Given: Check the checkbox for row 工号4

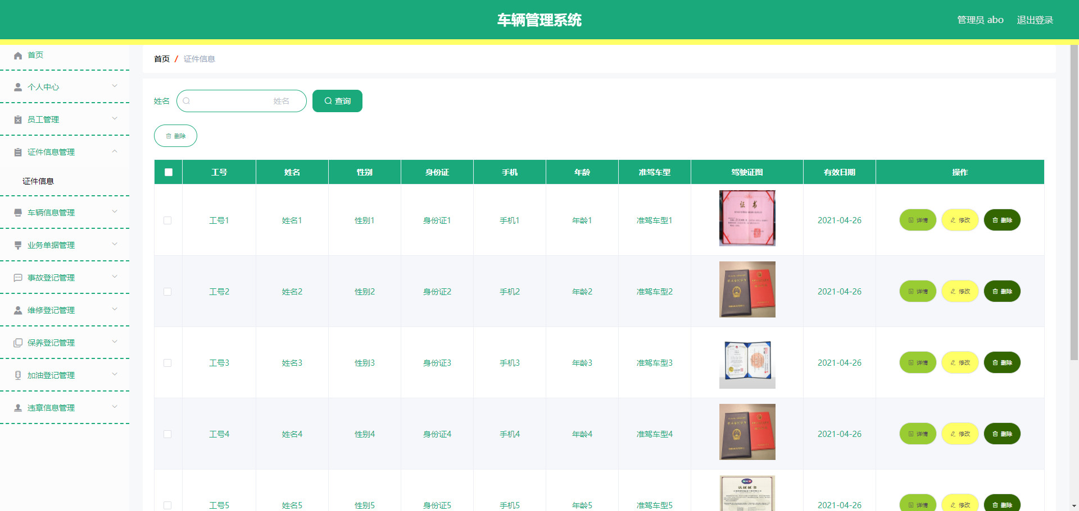Looking at the screenshot, I should tap(167, 434).
